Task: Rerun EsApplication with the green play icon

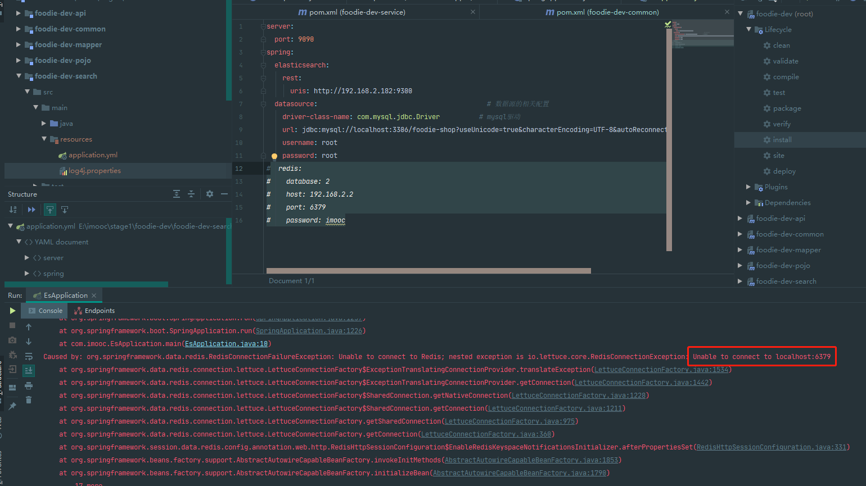Action: click(12, 311)
